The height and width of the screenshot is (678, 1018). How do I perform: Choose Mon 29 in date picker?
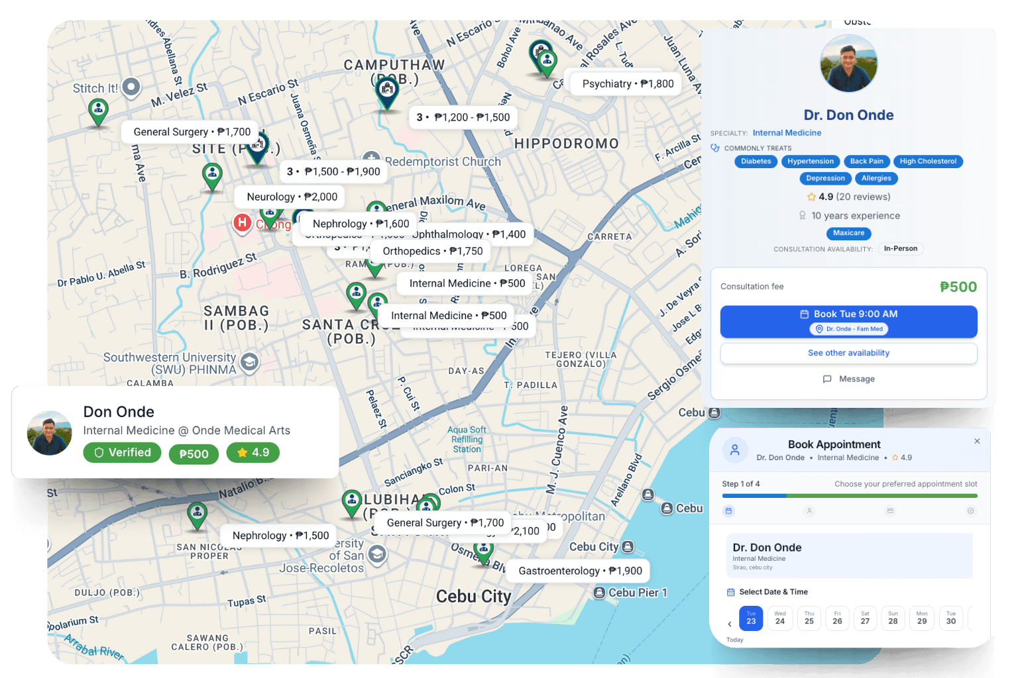point(922,618)
